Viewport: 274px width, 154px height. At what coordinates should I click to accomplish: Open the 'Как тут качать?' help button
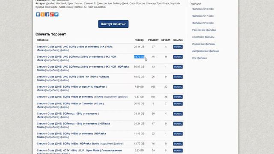pos(113,24)
